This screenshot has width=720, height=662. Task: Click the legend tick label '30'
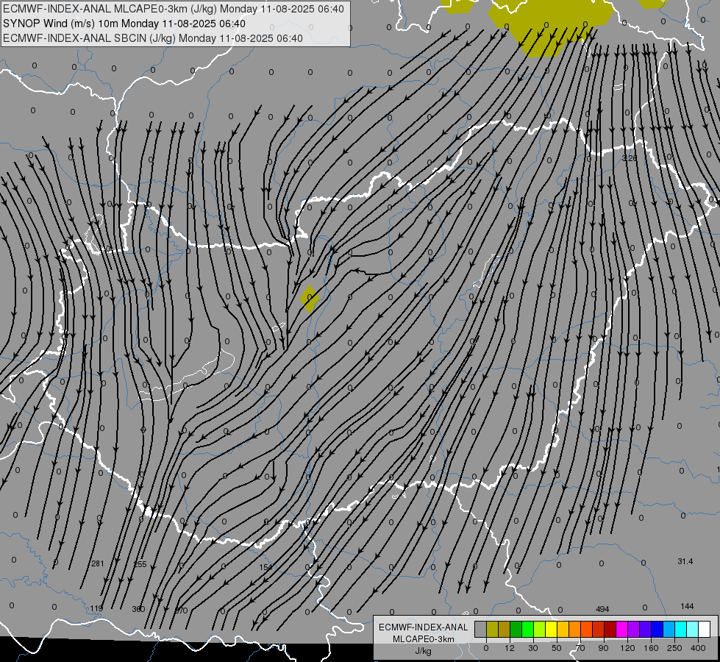pos(533,648)
